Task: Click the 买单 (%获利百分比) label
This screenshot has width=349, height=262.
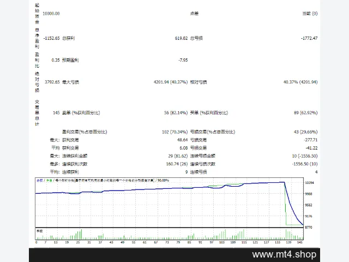Action: (209, 113)
